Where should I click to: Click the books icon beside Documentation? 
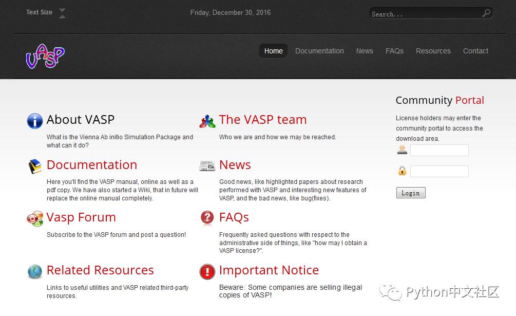(x=35, y=166)
